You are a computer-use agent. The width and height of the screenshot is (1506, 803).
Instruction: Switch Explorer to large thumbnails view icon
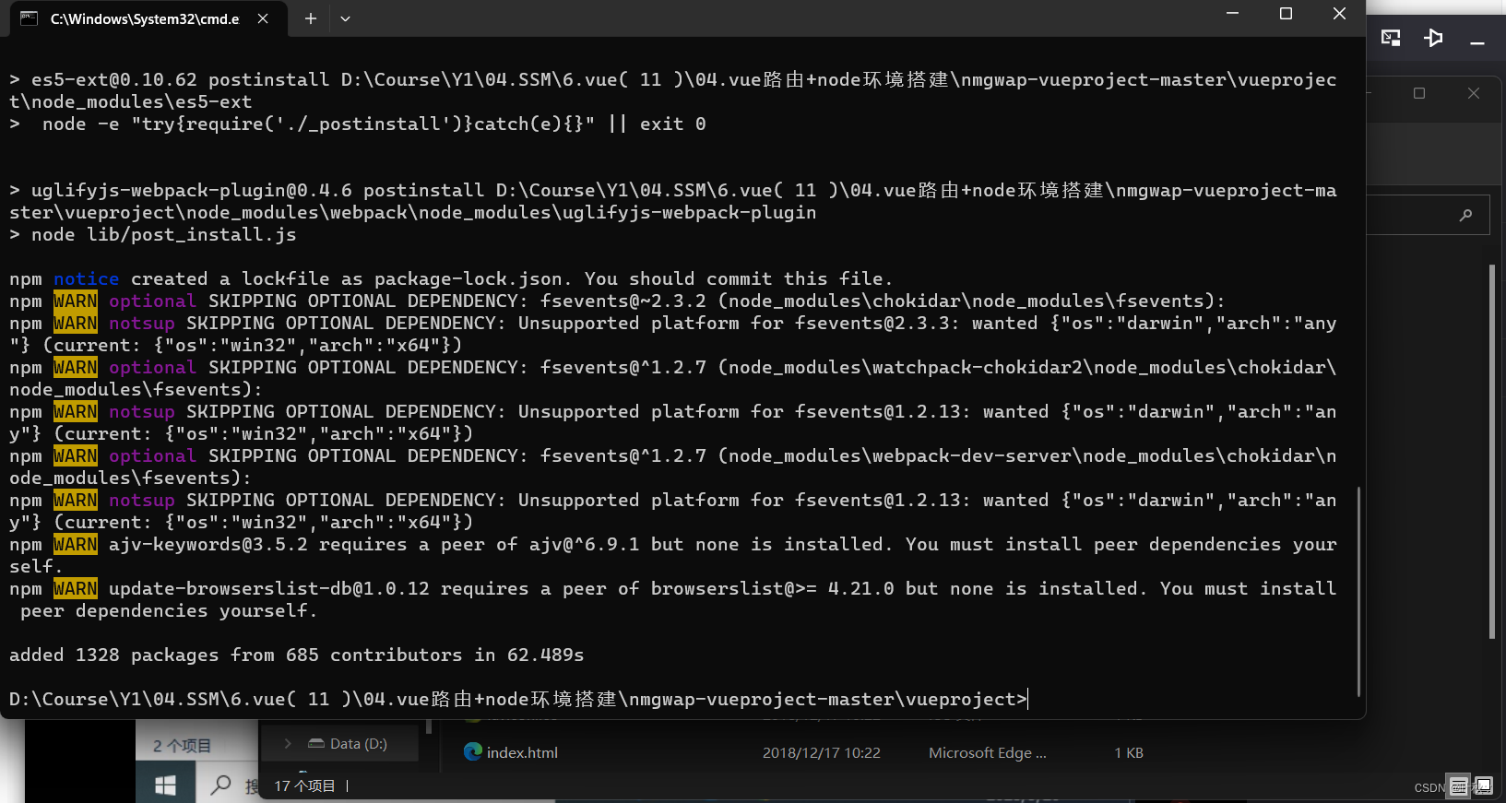pos(1482,786)
